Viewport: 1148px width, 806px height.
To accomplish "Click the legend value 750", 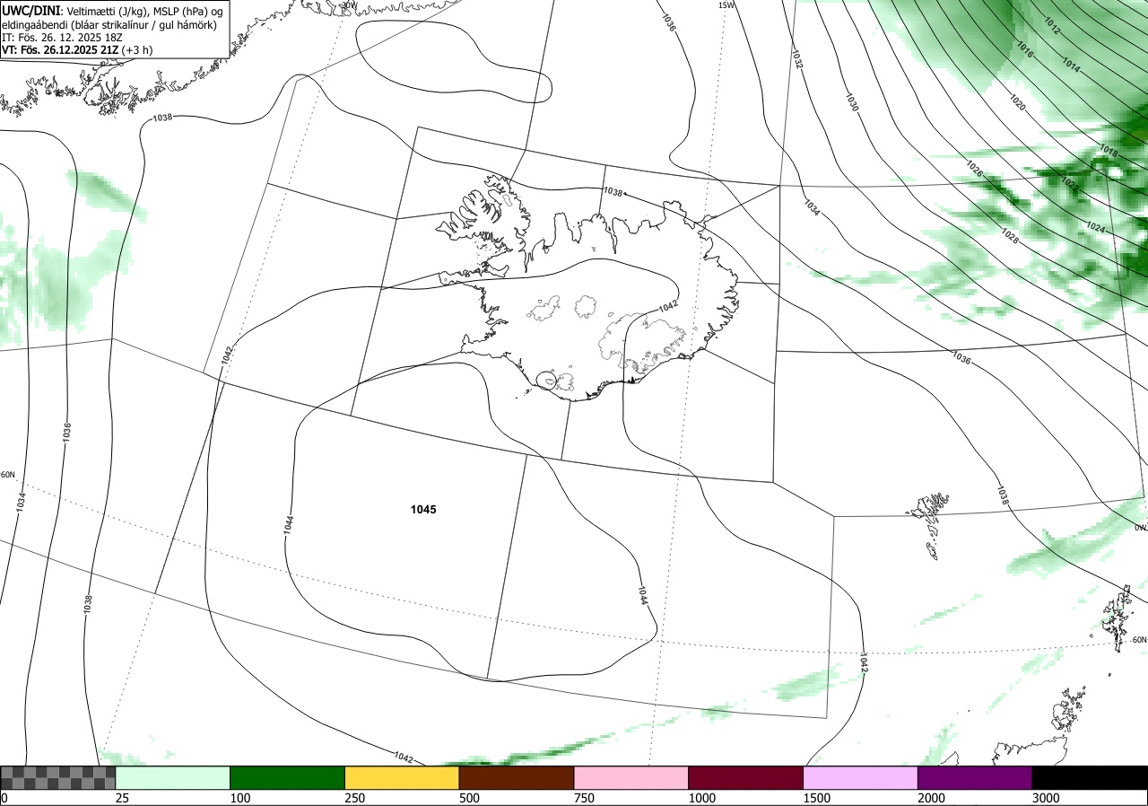I will tap(584, 798).
